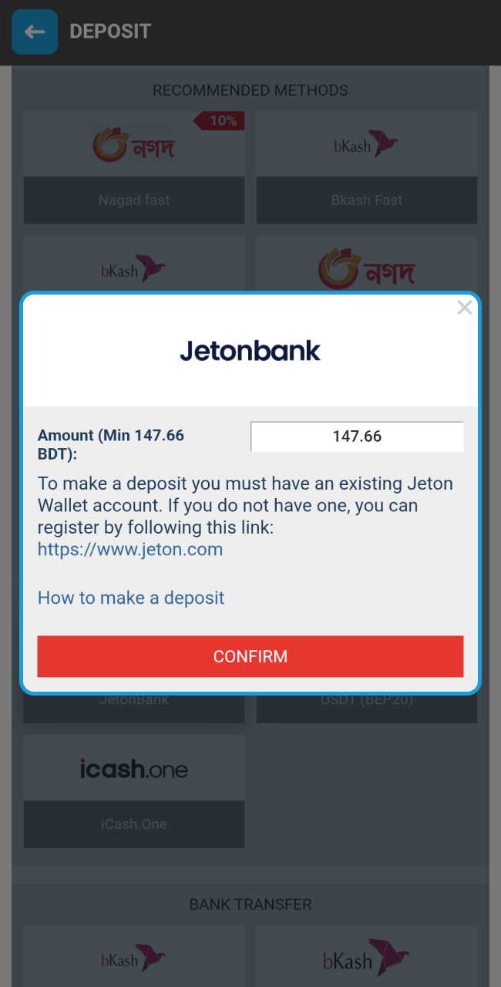The image size is (501, 987).
Task: Choose the Nagad fast label
Action: pyautogui.click(x=134, y=200)
